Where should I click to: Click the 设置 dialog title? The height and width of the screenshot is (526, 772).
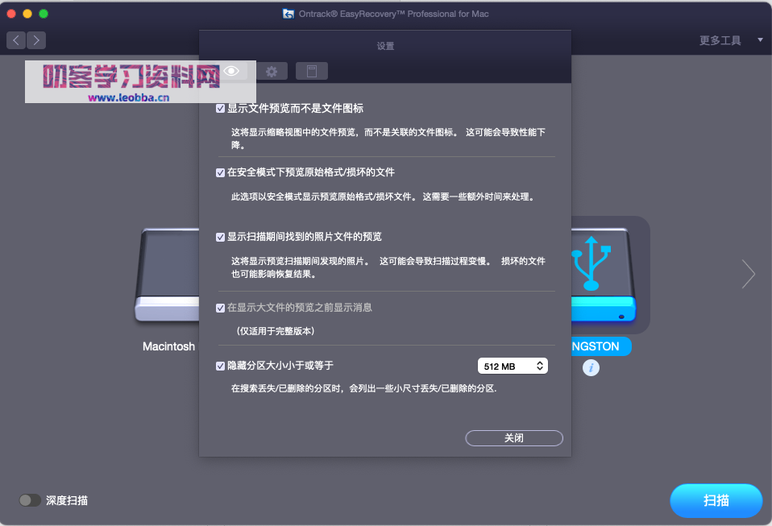[385, 46]
